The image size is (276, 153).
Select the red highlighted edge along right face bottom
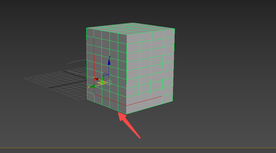point(145,101)
